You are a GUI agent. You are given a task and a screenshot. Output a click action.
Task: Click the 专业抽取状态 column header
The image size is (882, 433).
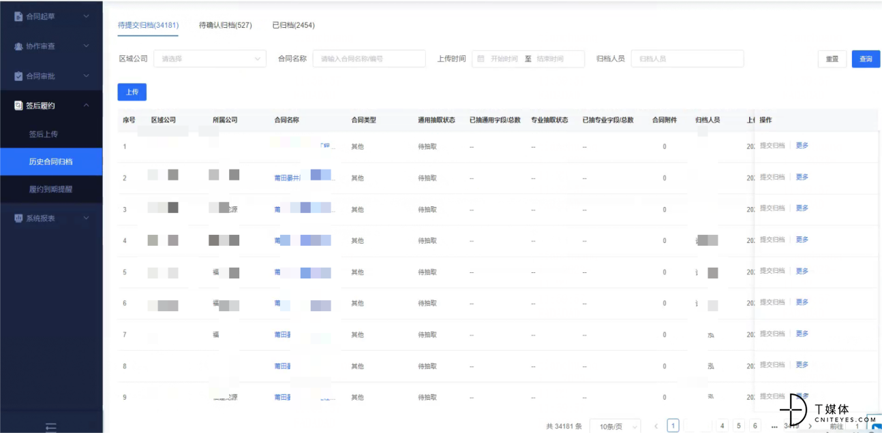pyautogui.click(x=549, y=120)
